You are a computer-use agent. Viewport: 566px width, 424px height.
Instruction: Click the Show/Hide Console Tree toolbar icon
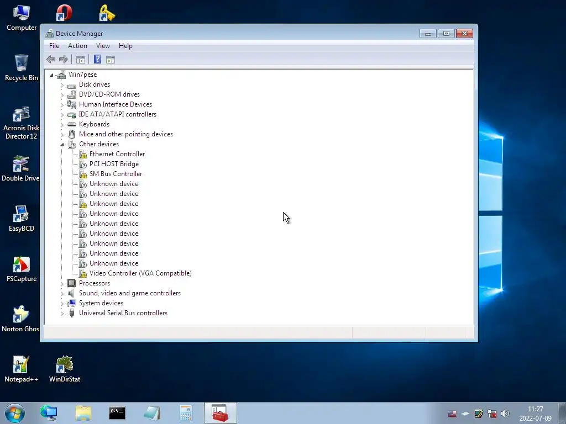[x=81, y=60]
